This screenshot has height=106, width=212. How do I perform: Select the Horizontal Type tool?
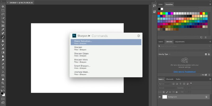[x=3, y=68]
